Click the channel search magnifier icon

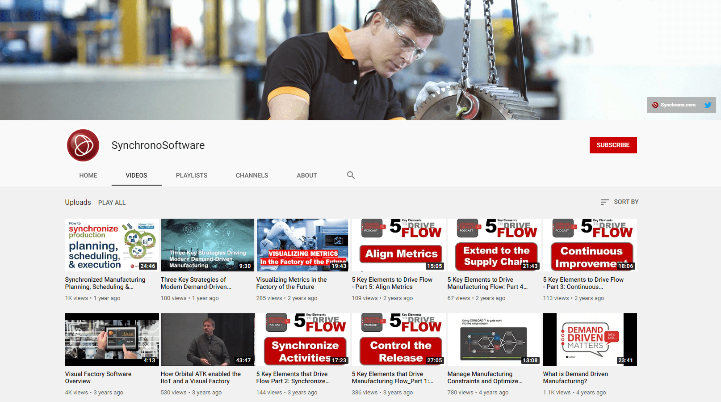click(351, 175)
